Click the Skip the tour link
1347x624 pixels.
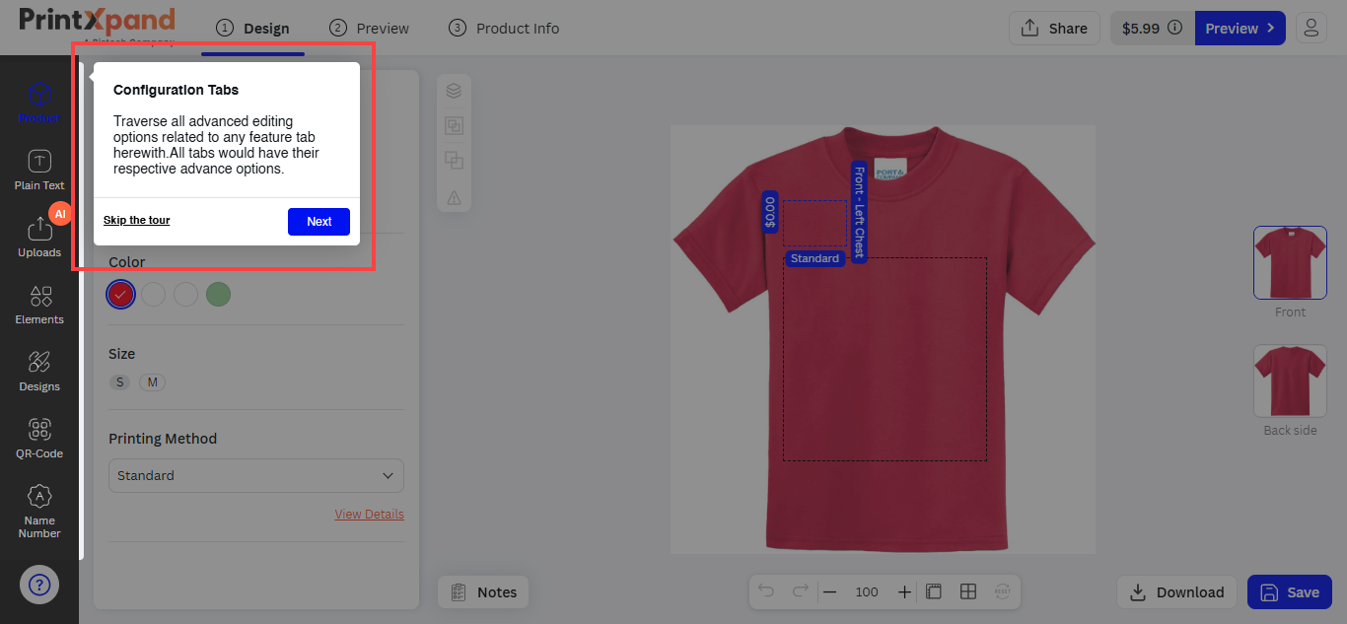coord(137,220)
